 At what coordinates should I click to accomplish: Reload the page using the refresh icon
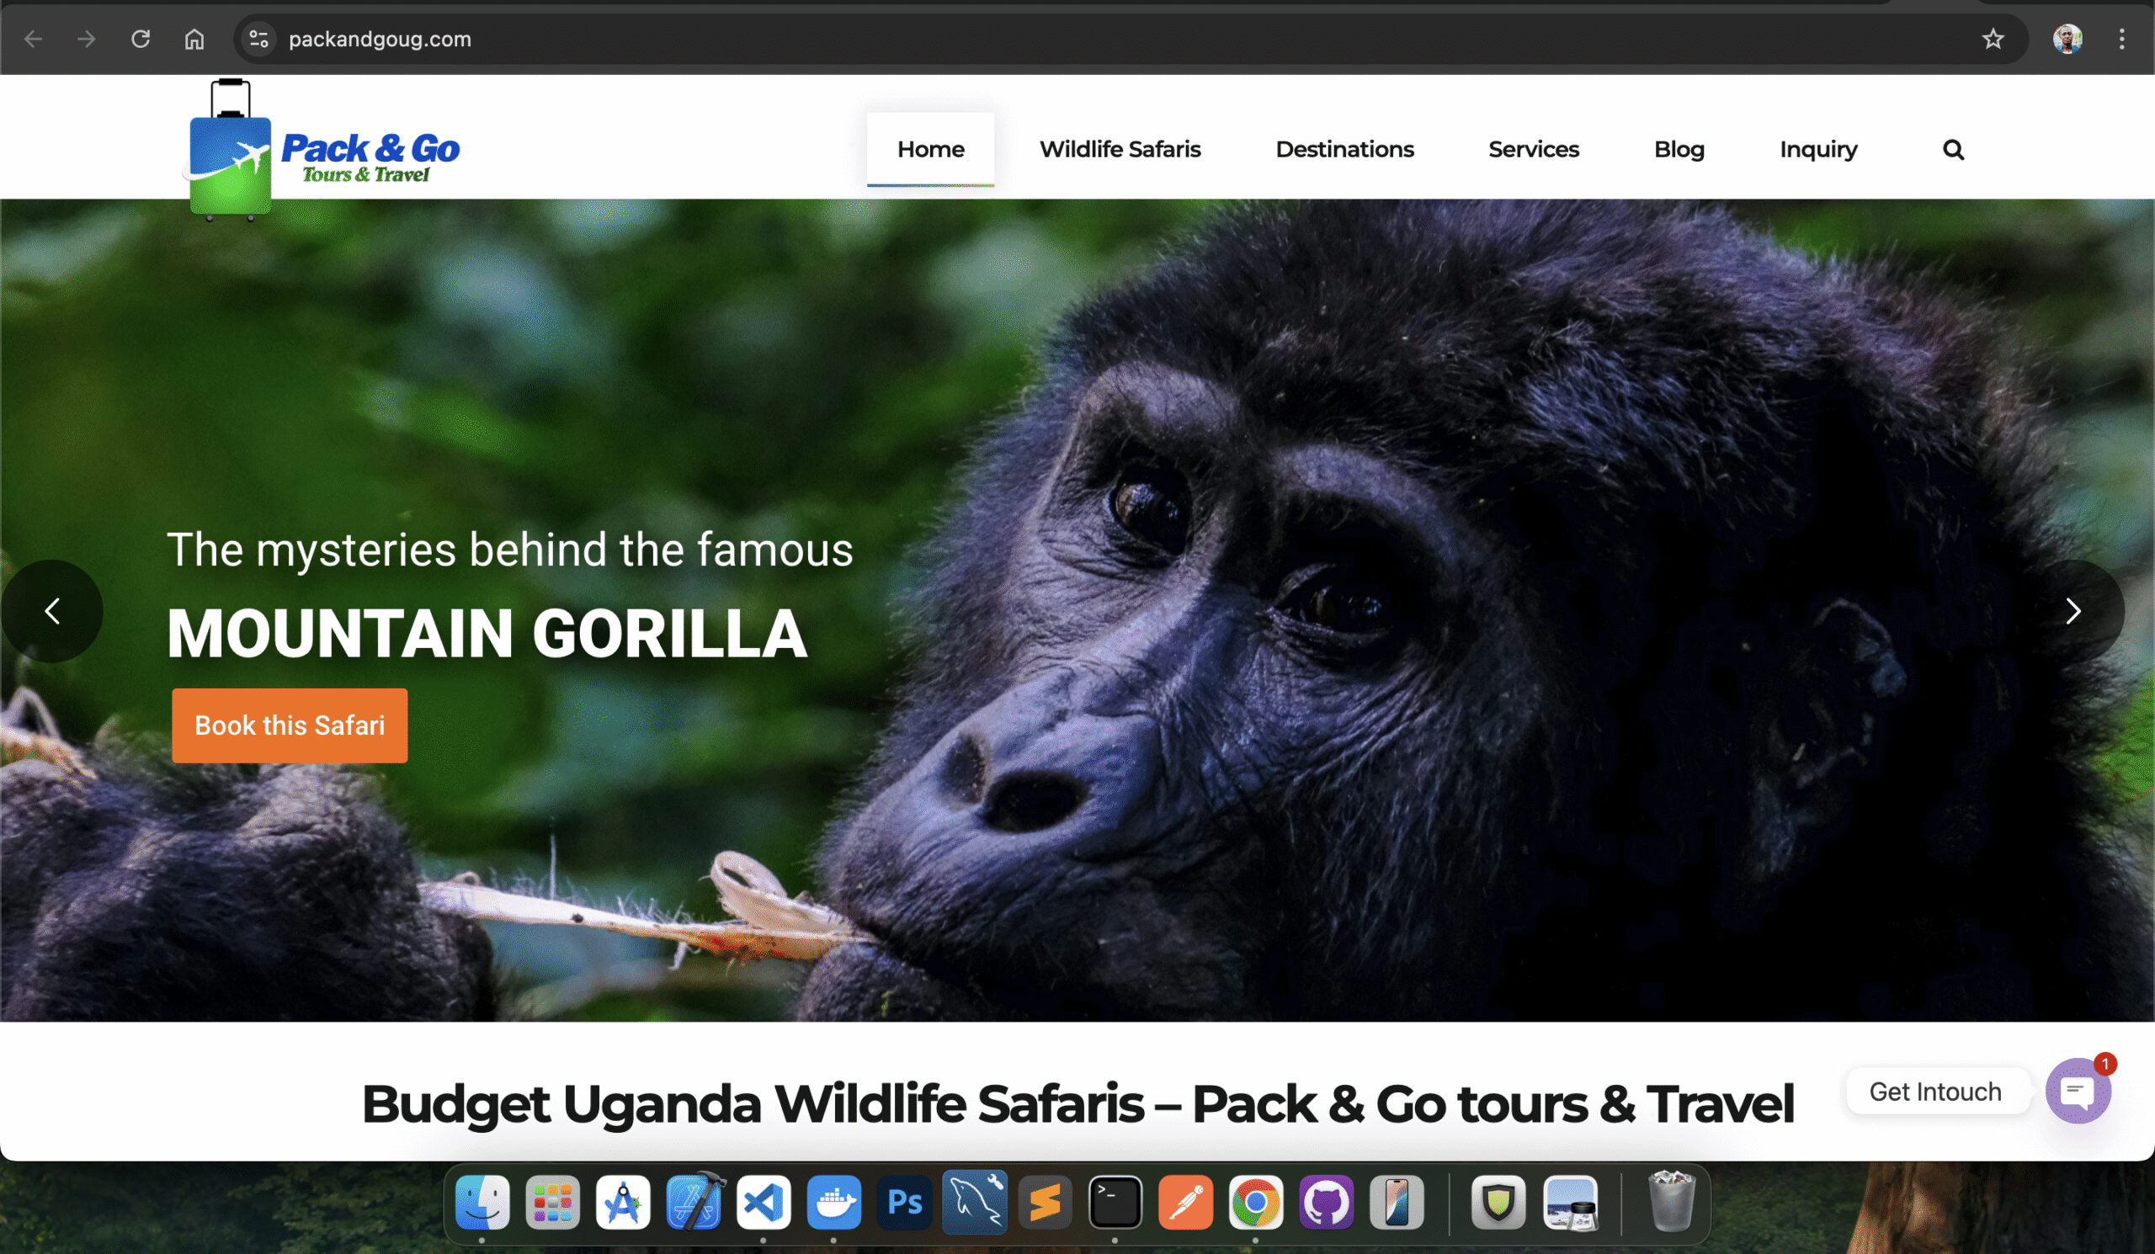pyautogui.click(x=141, y=40)
